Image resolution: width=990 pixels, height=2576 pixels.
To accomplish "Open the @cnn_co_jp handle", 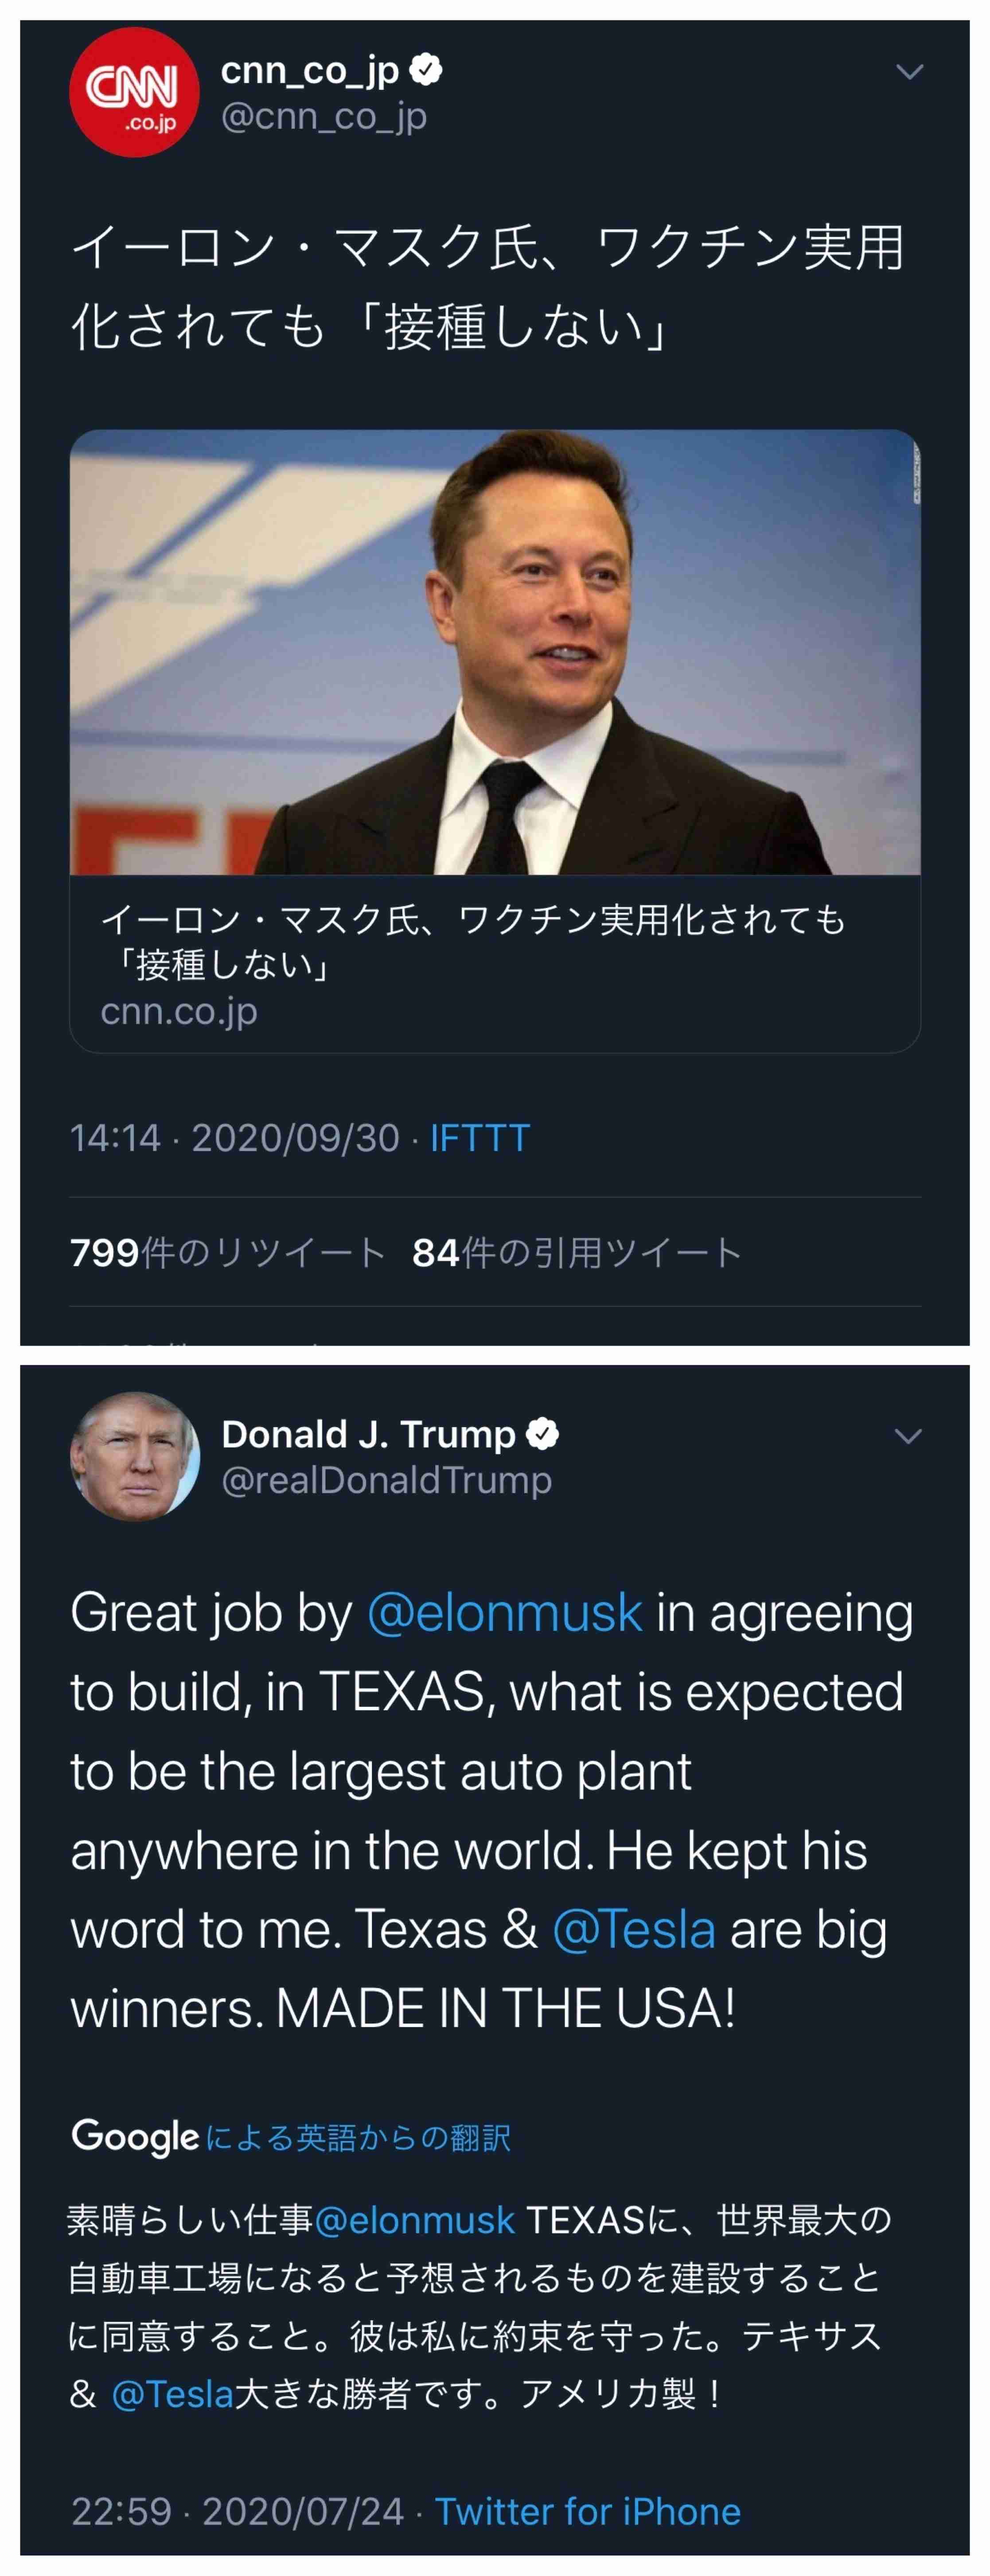I will 324,117.
